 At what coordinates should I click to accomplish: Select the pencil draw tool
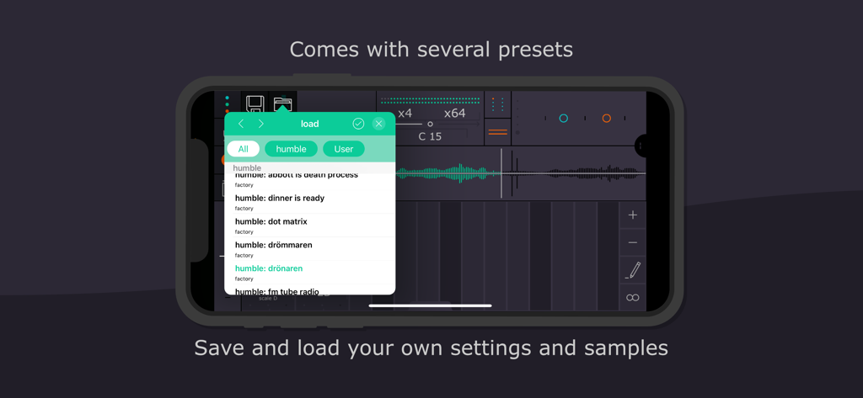(x=632, y=270)
